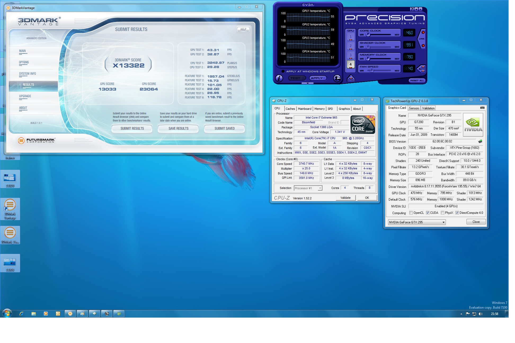Click the SYNC triangle in Precision
Image resolution: width=515 pixels, height=343 pixels.
tap(350, 78)
